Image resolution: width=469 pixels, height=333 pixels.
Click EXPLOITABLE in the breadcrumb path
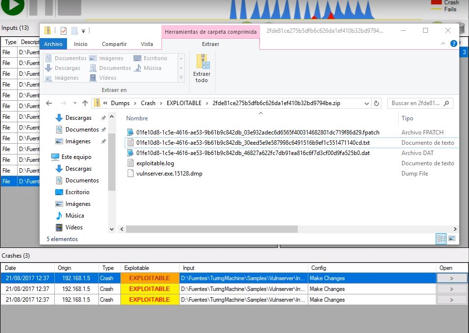184,103
